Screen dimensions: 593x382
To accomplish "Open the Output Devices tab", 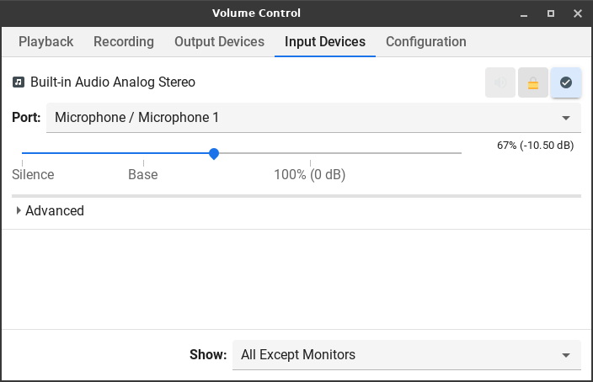I will click(219, 42).
